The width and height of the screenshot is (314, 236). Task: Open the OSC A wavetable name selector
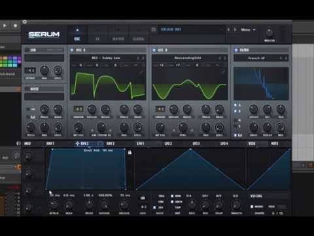[x=106, y=58]
